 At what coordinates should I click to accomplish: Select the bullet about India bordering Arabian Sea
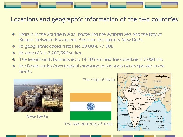90,37
